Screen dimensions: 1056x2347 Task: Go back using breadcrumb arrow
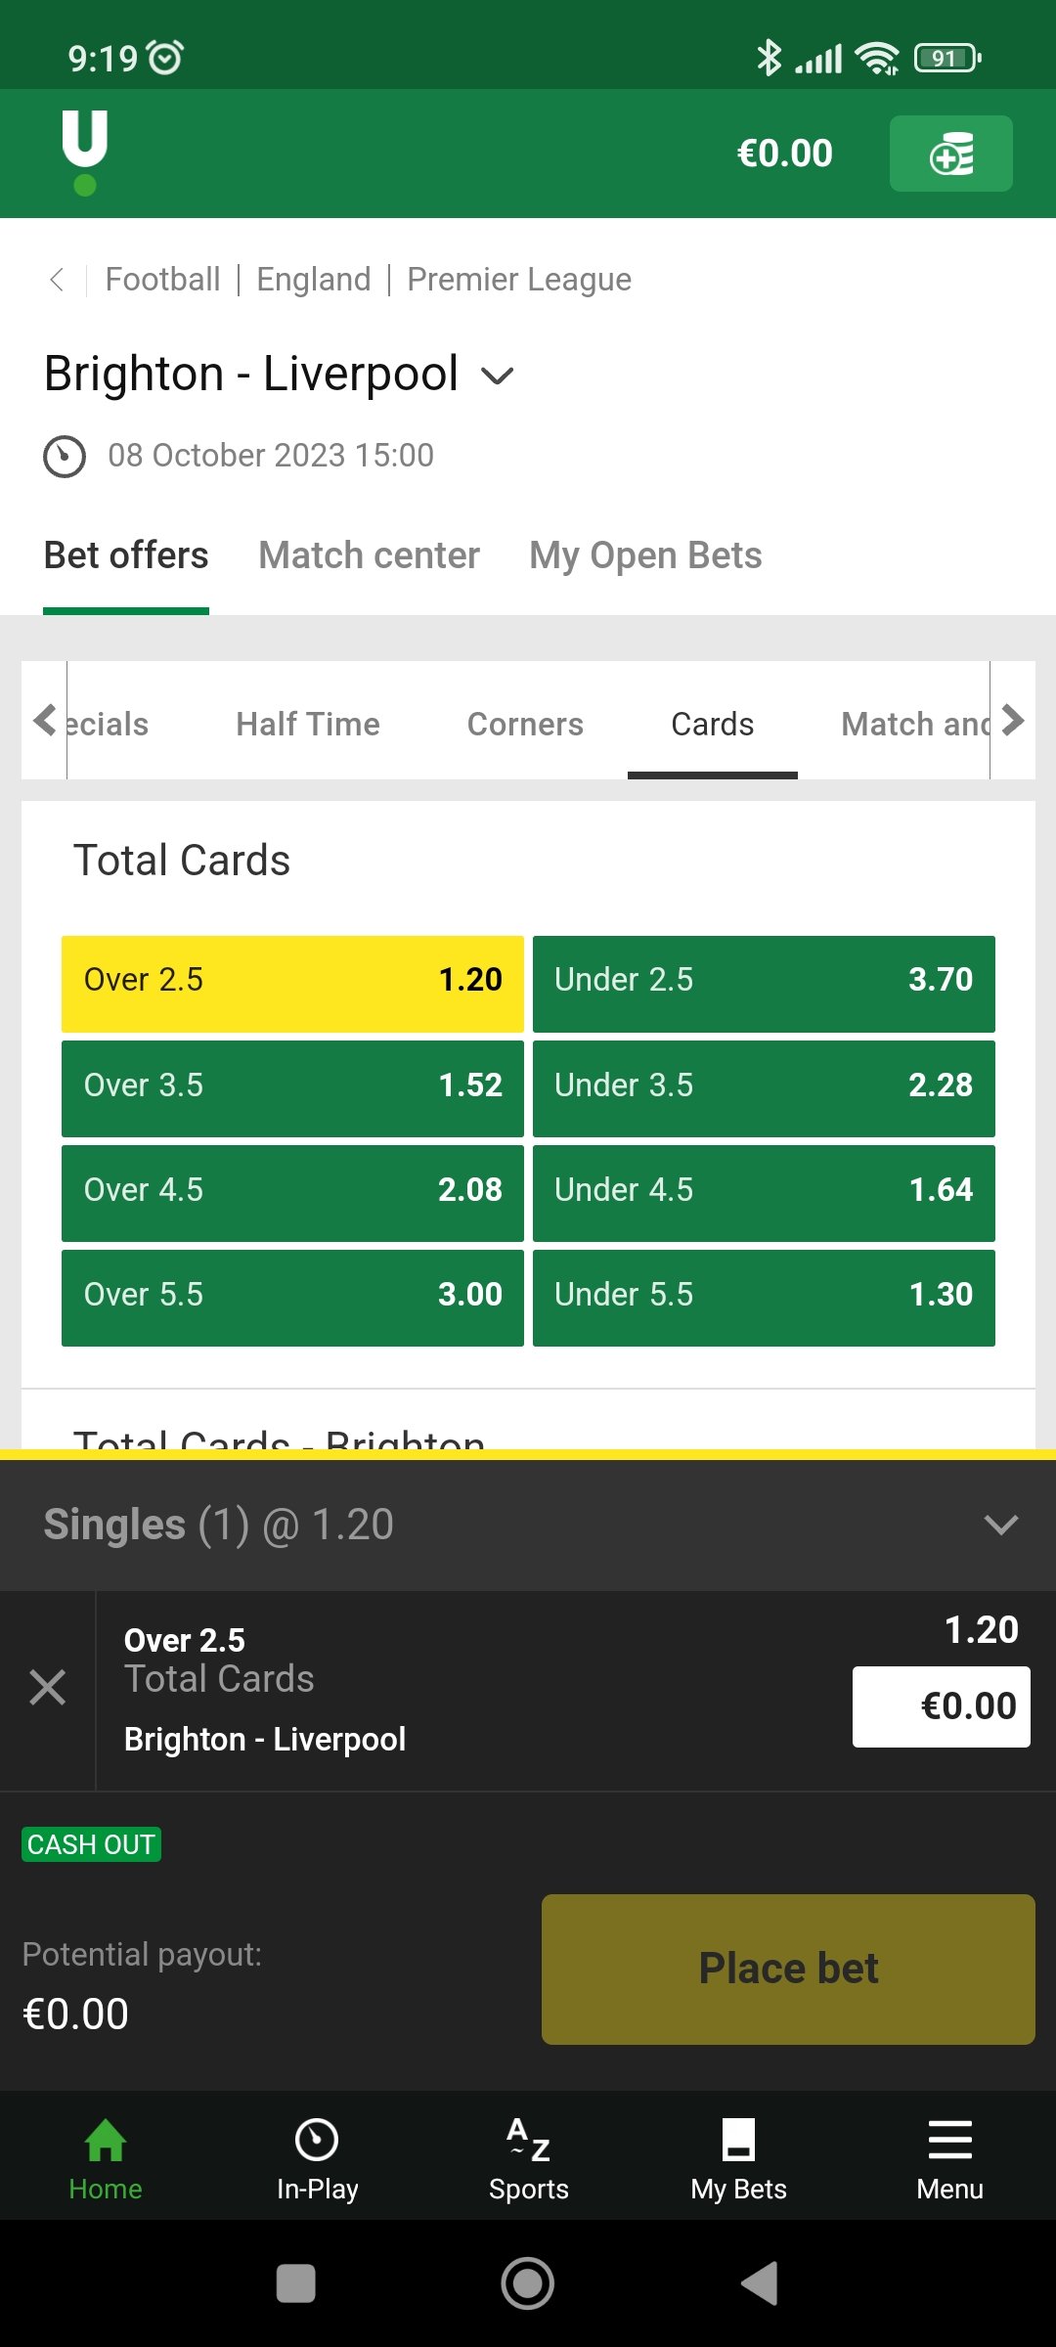point(57,280)
